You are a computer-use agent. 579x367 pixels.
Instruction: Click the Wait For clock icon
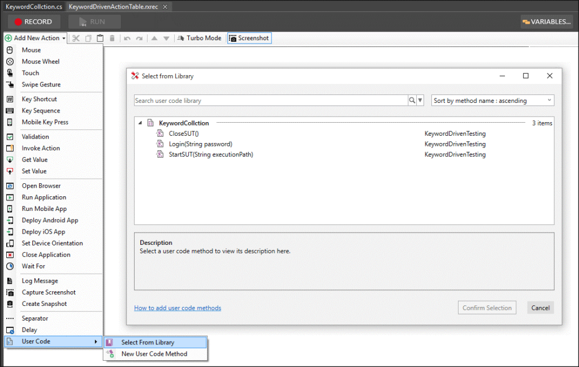10,266
